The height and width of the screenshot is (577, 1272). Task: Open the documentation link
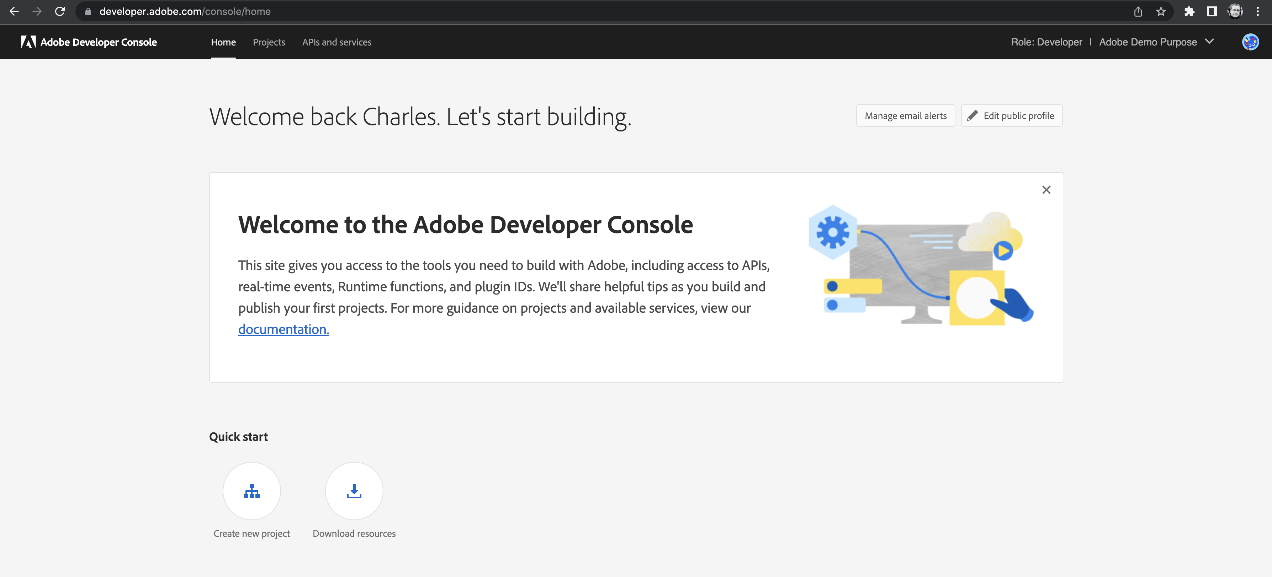tap(283, 329)
